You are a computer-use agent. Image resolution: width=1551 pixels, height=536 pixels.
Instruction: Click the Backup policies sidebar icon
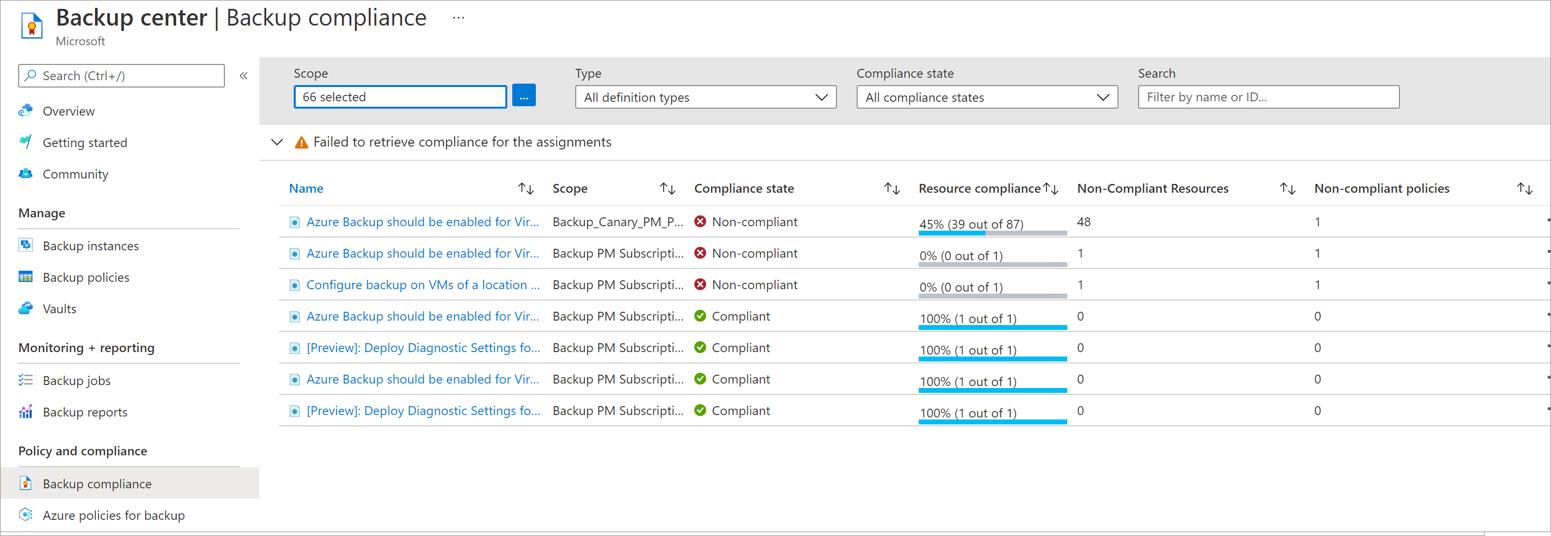[x=27, y=277]
